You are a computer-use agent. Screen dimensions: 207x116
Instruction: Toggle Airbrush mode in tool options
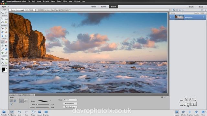pos(26,101)
